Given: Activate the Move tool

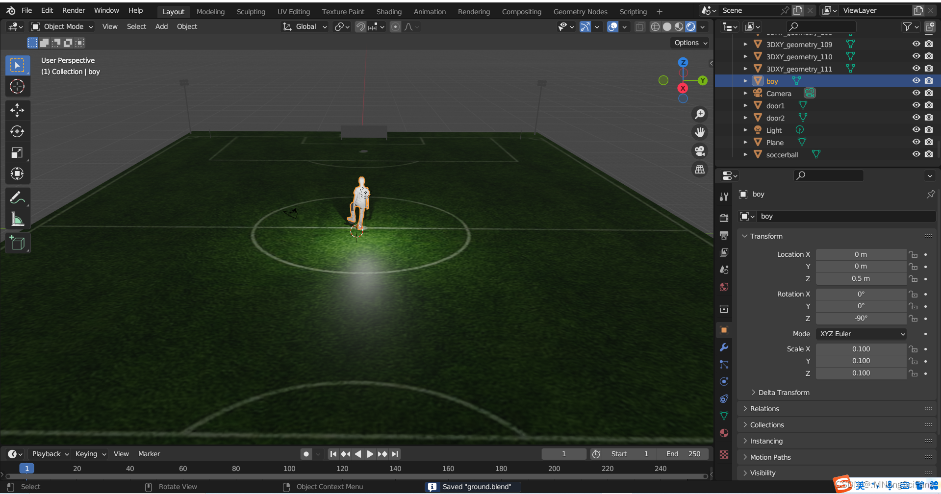Looking at the screenshot, I should 17,110.
